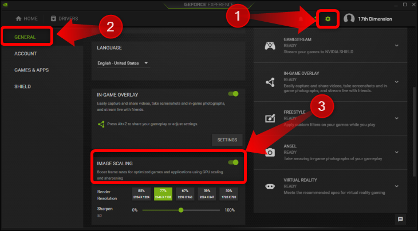Click the In-Game Overlay Settings button

pos(227,140)
